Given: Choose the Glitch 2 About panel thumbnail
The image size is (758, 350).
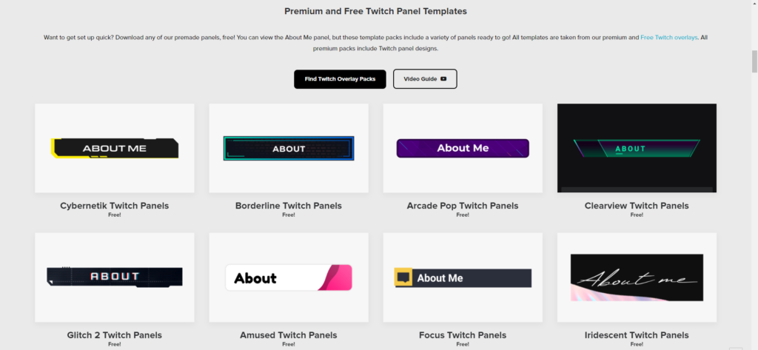Looking at the screenshot, I should tap(115, 277).
